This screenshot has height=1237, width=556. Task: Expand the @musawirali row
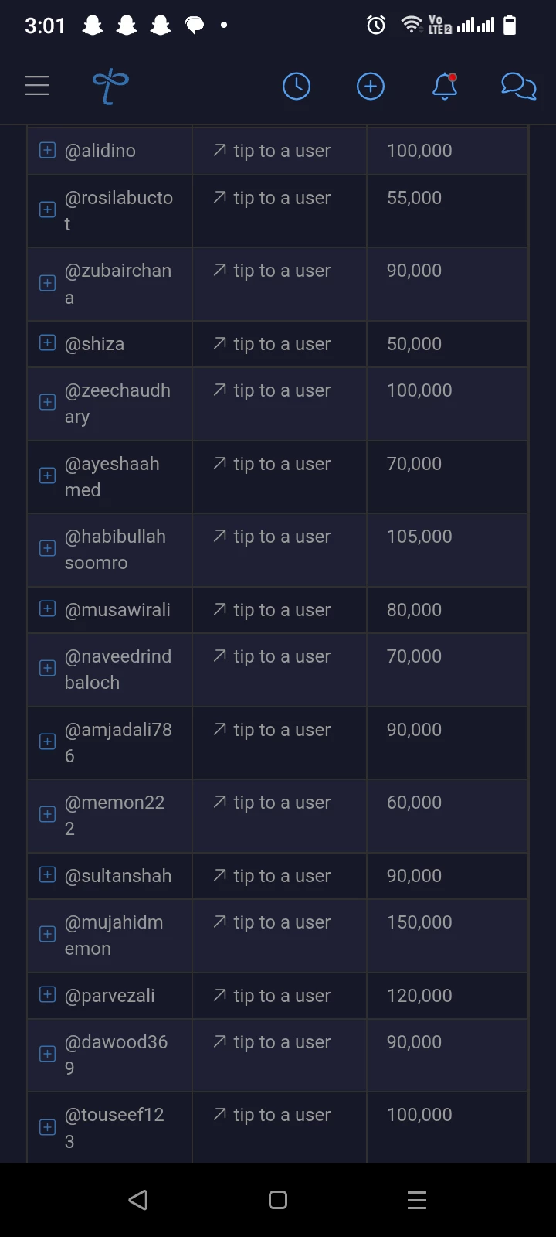click(47, 608)
